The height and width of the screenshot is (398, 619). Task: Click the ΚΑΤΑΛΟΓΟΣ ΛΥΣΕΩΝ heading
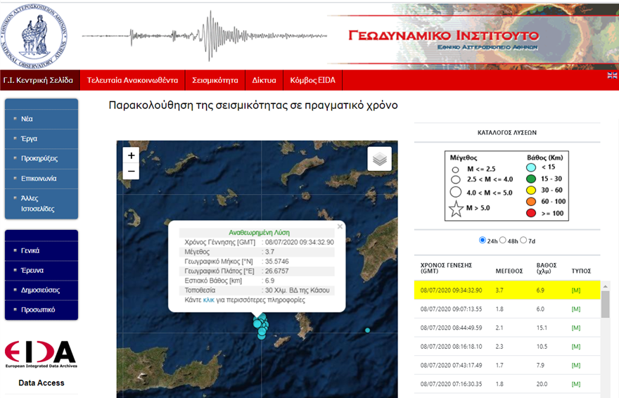pyautogui.click(x=507, y=132)
